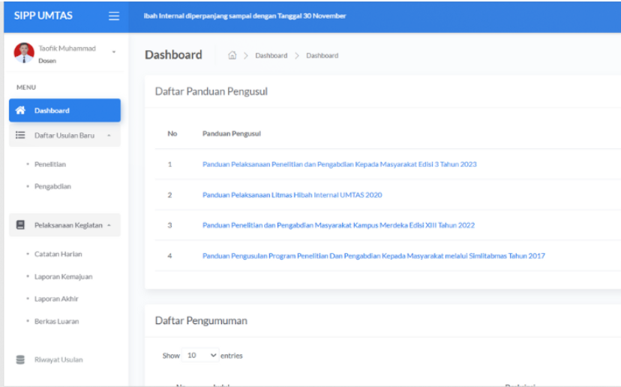The height and width of the screenshot is (387, 621).
Task: Click the Dashboard home icon in sidebar
Action: click(20, 110)
